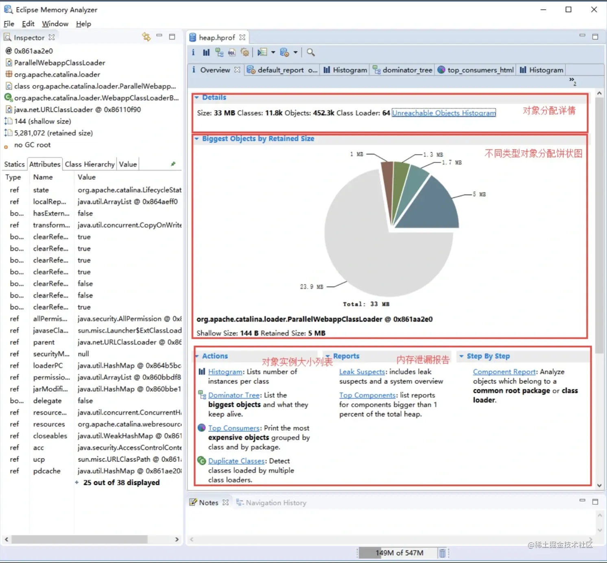The width and height of the screenshot is (607, 563).
Task: Maximize the heap.hprof editor area
Action: coord(595,37)
